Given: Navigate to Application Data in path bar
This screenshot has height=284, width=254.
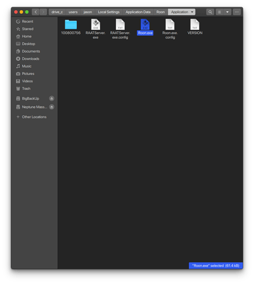Looking at the screenshot, I should click(138, 12).
